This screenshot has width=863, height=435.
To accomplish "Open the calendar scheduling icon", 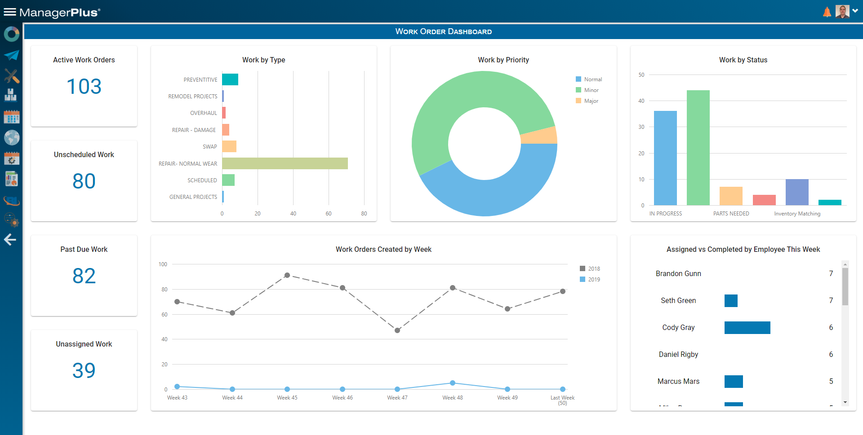I will click(x=11, y=117).
